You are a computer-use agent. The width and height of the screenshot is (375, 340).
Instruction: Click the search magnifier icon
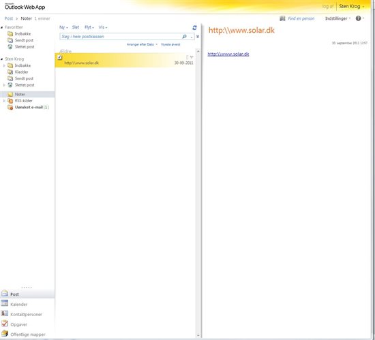(184, 37)
